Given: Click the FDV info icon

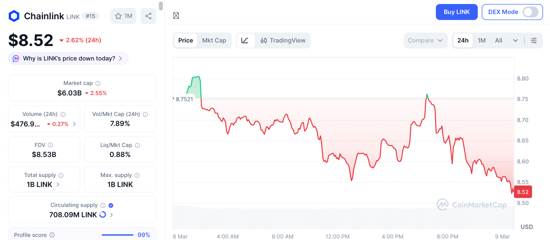Looking at the screenshot, I should [50, 145].
